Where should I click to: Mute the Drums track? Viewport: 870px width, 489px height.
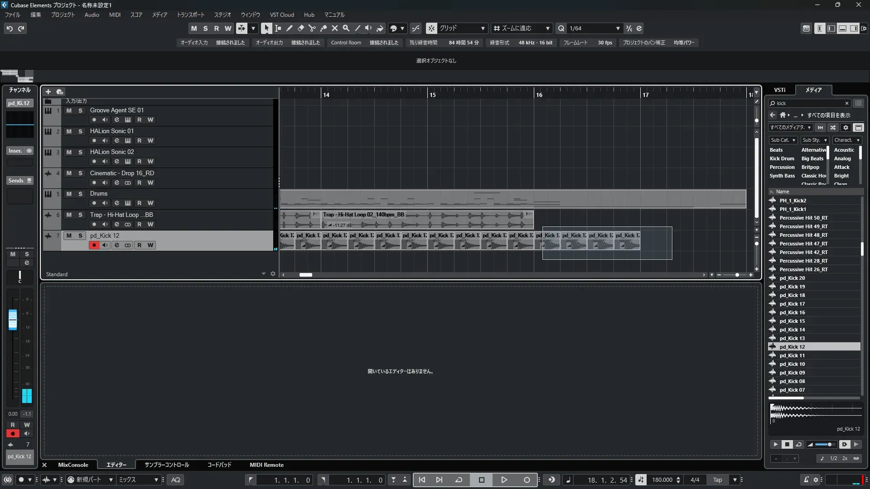[69, 194]
